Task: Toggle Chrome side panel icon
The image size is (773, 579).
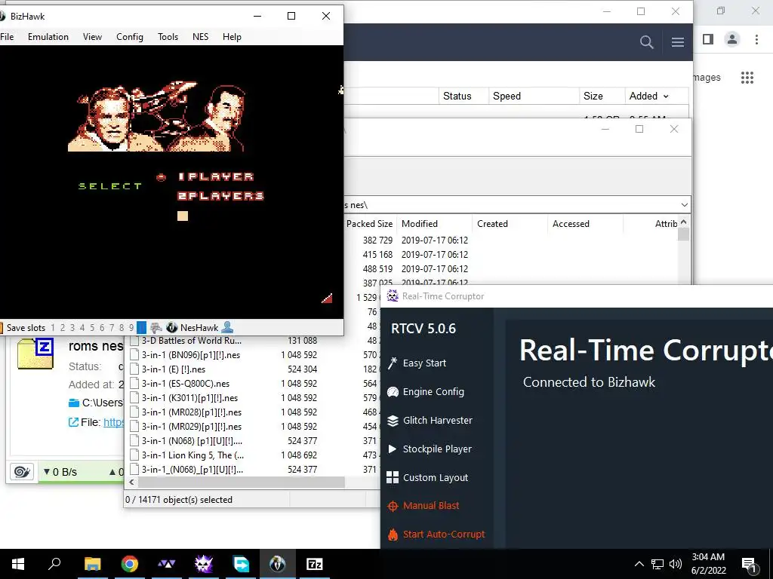Action: pyautogui.click(x=708, y=39)
